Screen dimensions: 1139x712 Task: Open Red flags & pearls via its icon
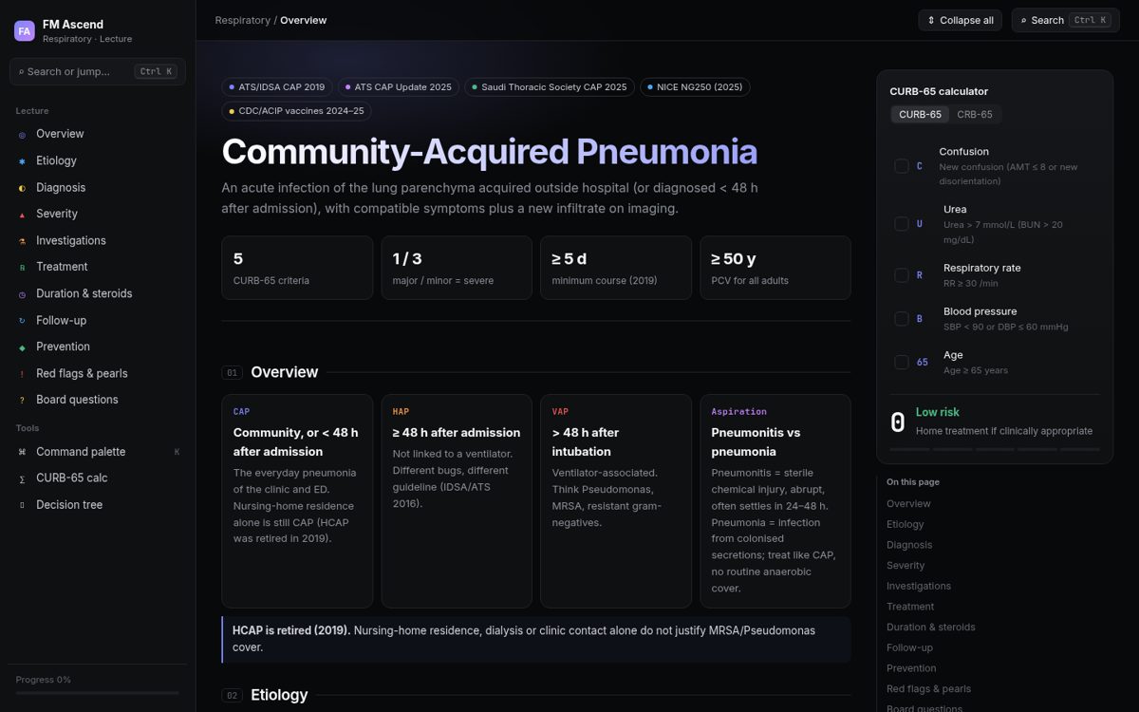(22, 374)
